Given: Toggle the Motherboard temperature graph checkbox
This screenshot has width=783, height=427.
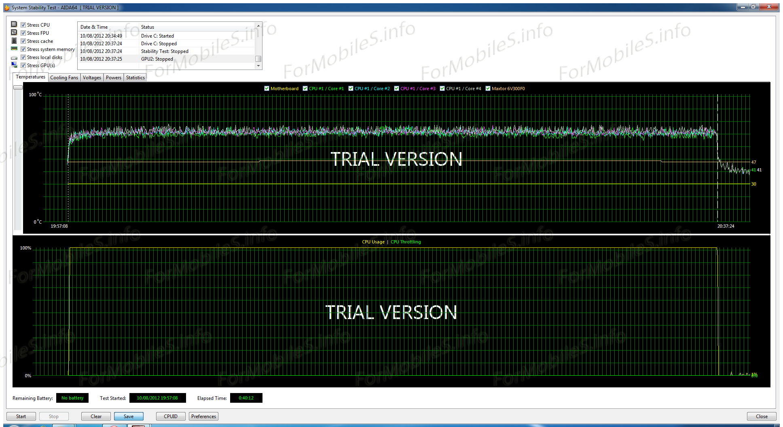Looking at the screenshot, I should pos(267,89).
